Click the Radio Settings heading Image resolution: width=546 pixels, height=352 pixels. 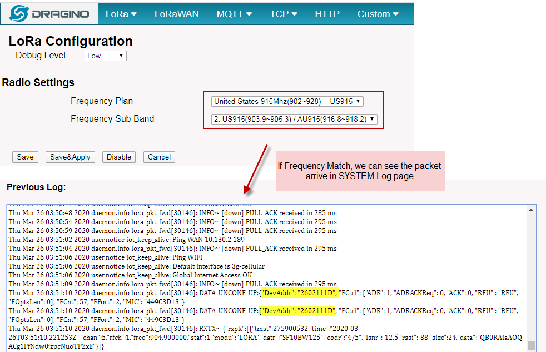(x=38, y=82)
